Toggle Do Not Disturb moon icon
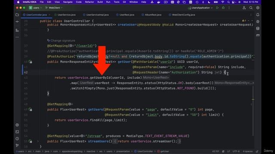The width and height of the screenshot is (275, 154). click(x=209, y=2)
